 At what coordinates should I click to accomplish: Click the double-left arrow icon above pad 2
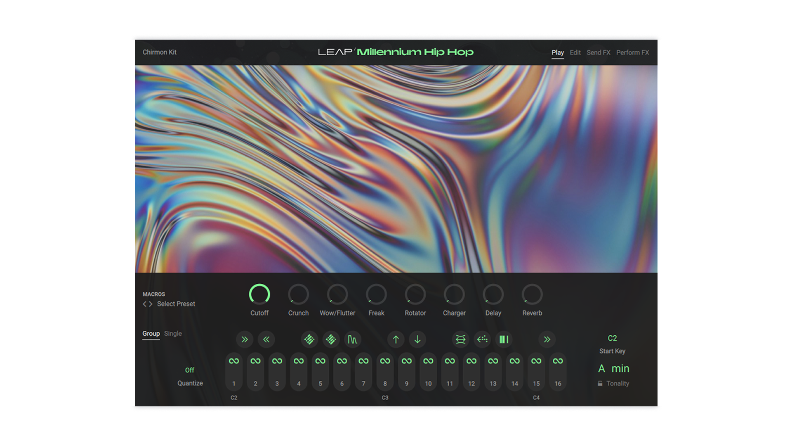266,339
